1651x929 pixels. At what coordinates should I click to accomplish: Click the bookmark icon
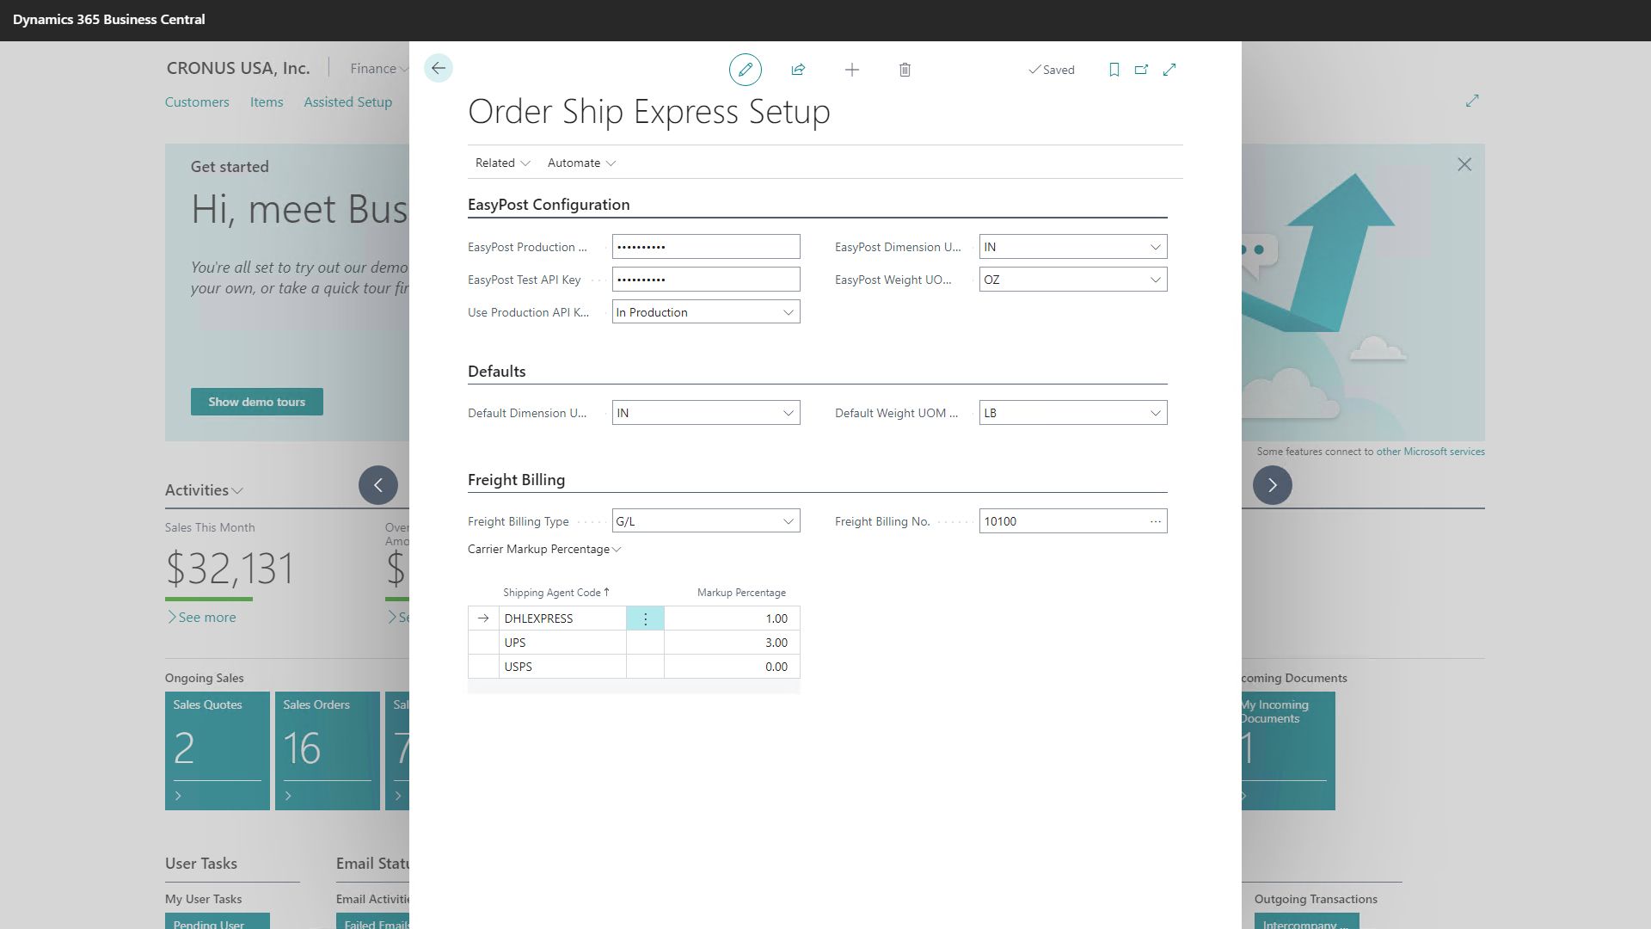[1114, 70]
